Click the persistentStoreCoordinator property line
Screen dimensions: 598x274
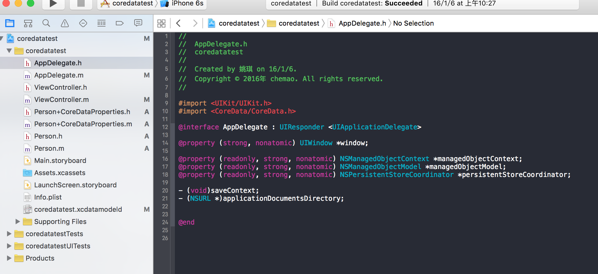point(375,175)
